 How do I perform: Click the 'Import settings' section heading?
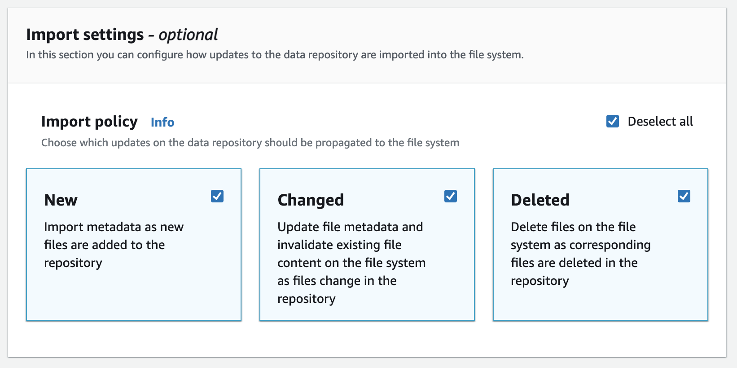coord(85,35)
